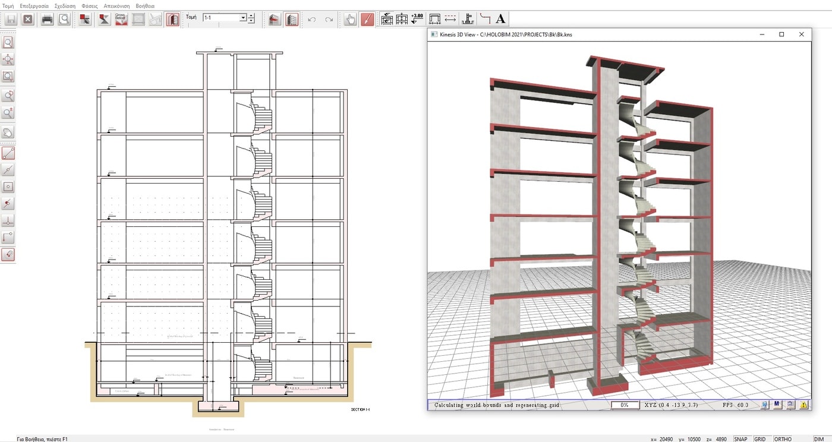Viewport: 832px width, 442px height.
Task: Open the Τομή section dropdown arrow
Action: [x=243, y=18]
